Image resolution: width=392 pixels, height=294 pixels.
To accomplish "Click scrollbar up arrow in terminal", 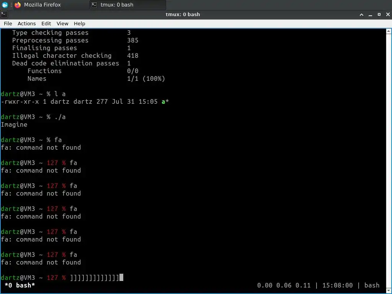I will click(389, 31).
